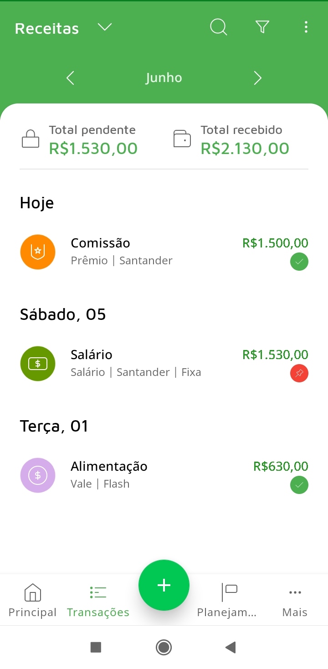The height and width of the screenshot is (669, 328).
Task: Open the search magnifier icon
Action: [218, 27]
